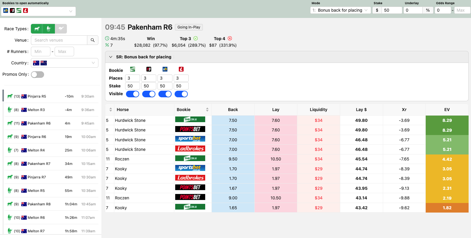Click the Runners Min field

[40, 51]
